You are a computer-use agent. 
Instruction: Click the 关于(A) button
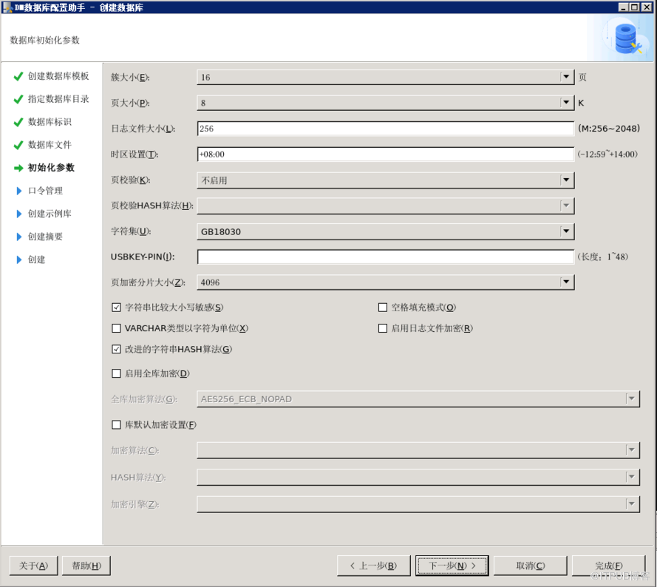pos(33,566)
